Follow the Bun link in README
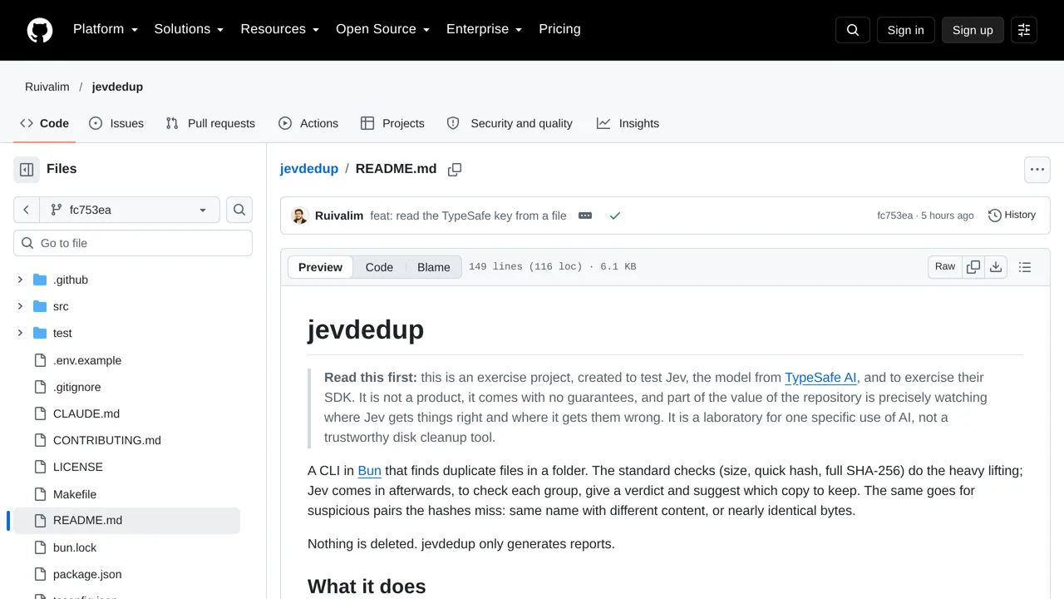Screen dimensions: 1064x599 point(370,470)
